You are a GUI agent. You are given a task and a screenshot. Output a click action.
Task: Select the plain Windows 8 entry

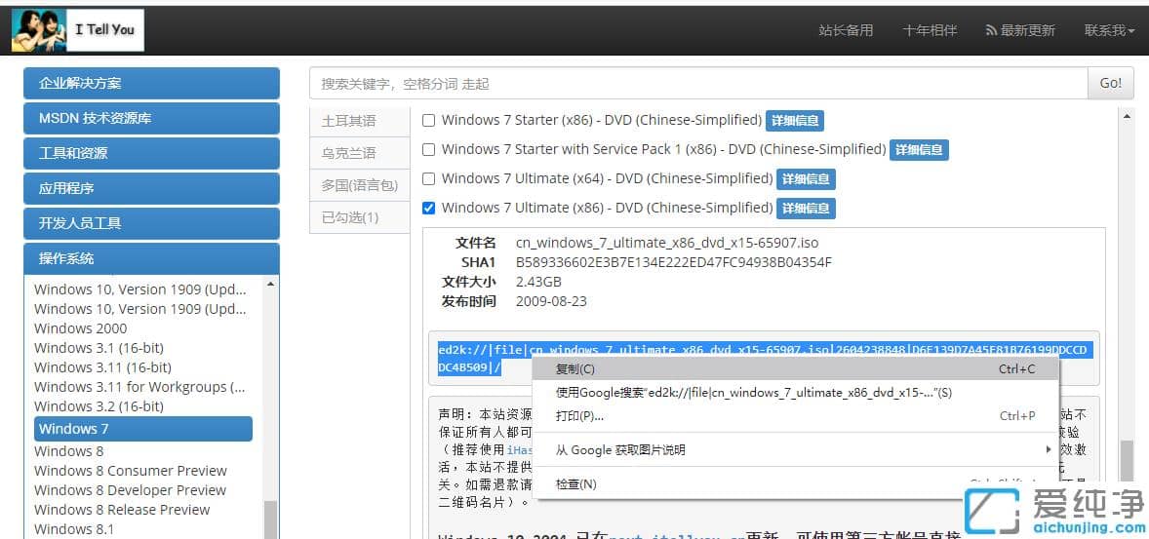coord(69,451)
